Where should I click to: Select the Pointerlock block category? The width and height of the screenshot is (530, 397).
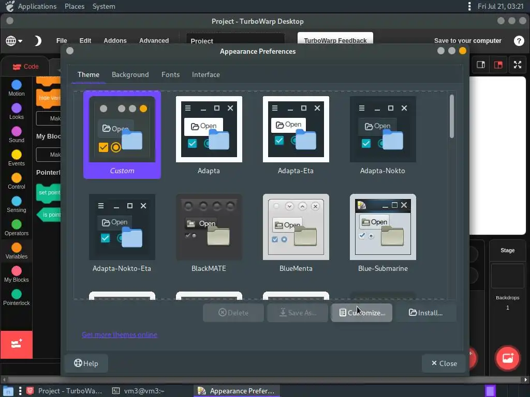pos(16,298)
